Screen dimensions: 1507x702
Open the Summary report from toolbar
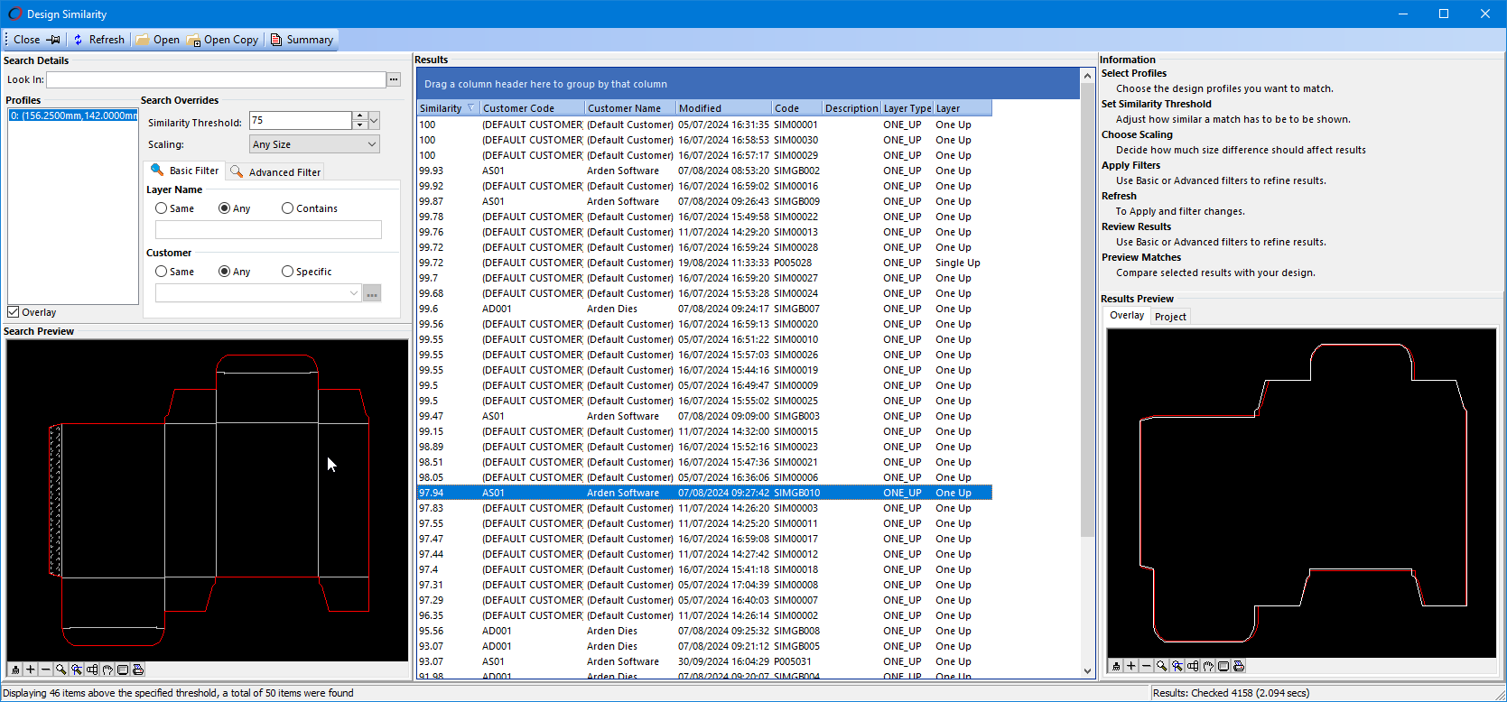pos(302,40)
